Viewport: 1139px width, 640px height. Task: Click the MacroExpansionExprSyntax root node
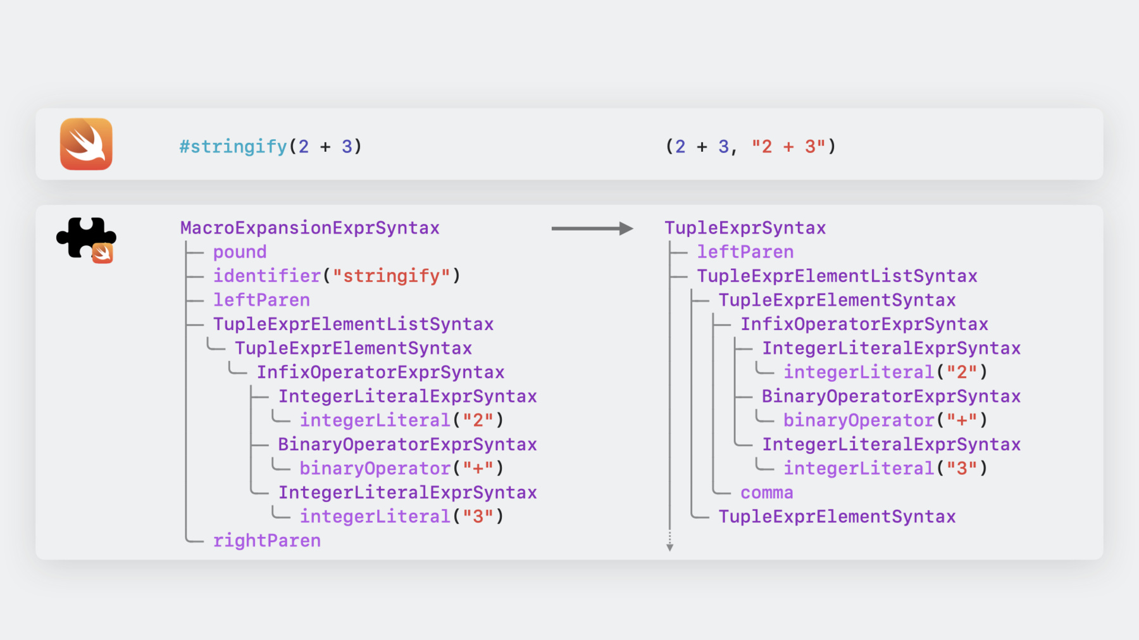pos(310,228)
